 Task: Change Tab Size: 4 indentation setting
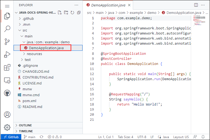coord(125,137)
